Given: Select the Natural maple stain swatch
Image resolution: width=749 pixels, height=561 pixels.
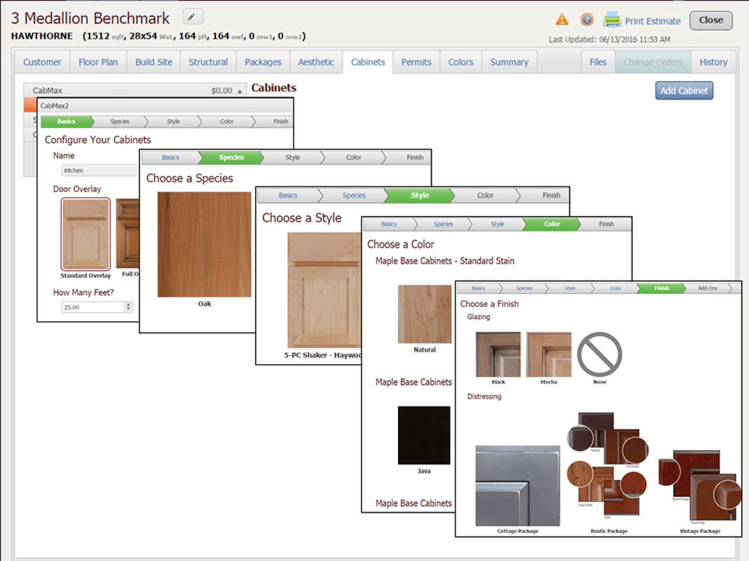Looking at the screenshot, I should (x=424, y=314).
